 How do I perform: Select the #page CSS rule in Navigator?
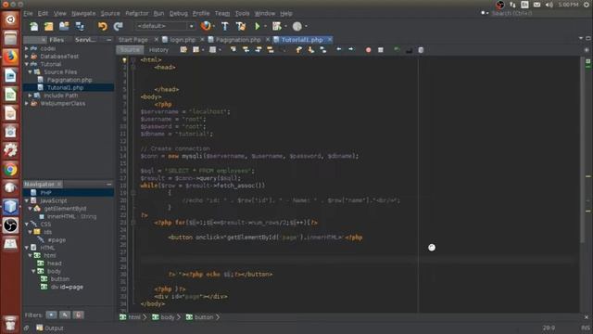click(x=57, y=240)
